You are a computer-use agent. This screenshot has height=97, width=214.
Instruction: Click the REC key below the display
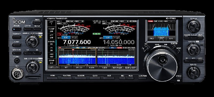(123, 78)
